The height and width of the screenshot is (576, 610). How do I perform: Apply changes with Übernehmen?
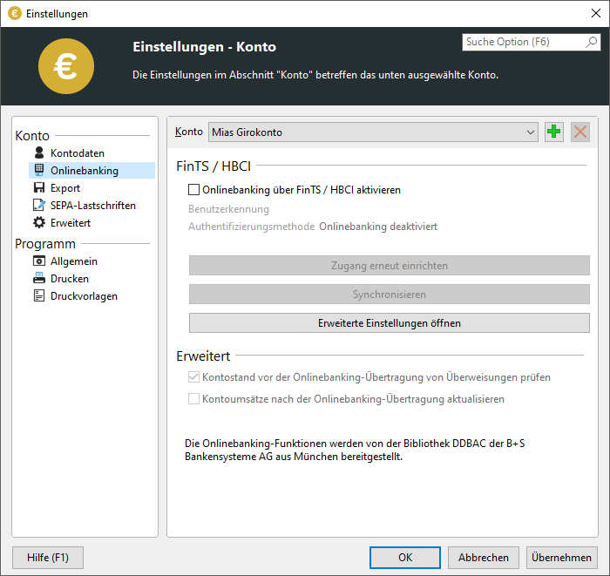(561, 558)
